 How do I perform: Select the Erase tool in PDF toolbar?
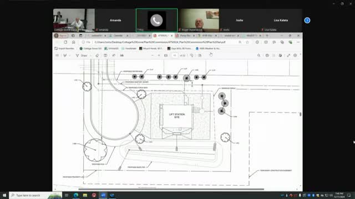tap(97, 55)
